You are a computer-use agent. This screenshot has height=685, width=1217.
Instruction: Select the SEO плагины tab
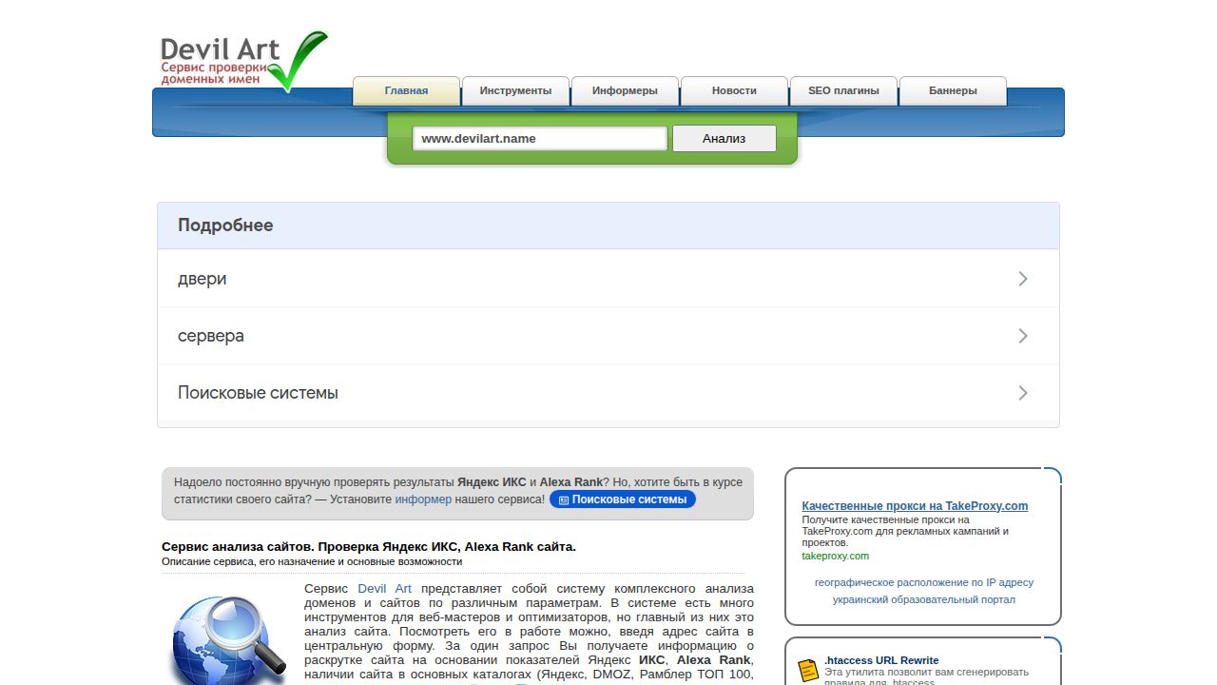tap(843, 91)
